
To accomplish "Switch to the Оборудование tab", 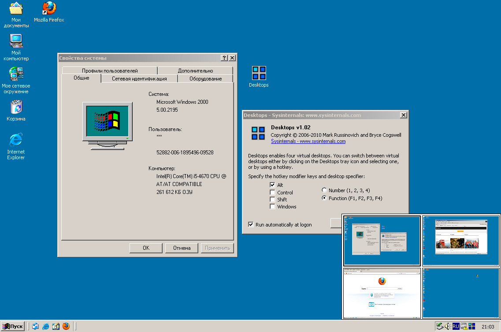I will pyautogui.click(x=205, y=79).
